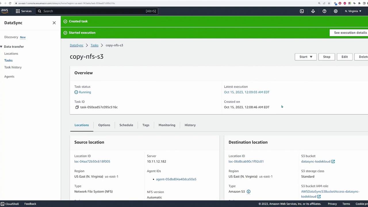Screen dimensions: 368x207
Task: Open Agents in the sidebar
Action: pyautogui.click(x=9, y=76)
